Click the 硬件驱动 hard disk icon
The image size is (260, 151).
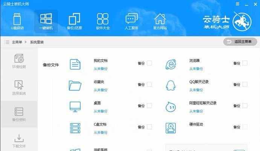[x=170, y=128]
